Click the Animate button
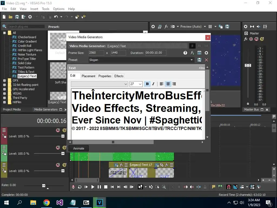 79,148
